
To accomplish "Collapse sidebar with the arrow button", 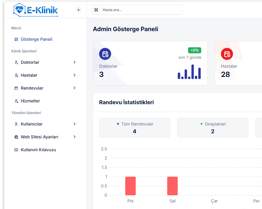I will click(x=79, y=10).
